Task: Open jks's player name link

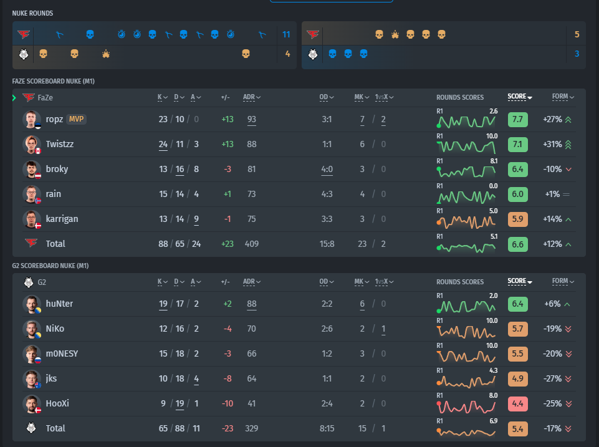Action: (51, 378)
